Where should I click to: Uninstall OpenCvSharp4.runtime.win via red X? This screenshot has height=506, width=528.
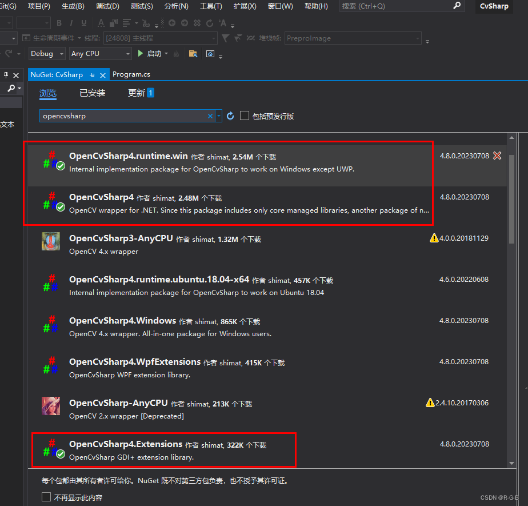(497, 156)
